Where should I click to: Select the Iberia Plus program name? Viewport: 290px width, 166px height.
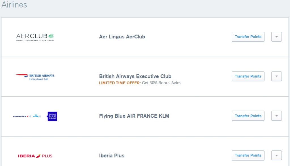click(x=112, y=156)
